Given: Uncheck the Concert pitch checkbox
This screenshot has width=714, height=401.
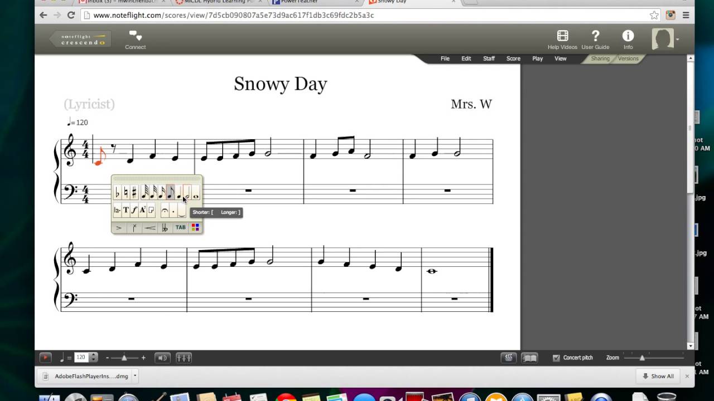Looking at the screenshot, I should click(x=556, y=358).
